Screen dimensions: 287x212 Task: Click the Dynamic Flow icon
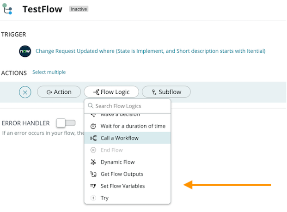coord(93,162)
